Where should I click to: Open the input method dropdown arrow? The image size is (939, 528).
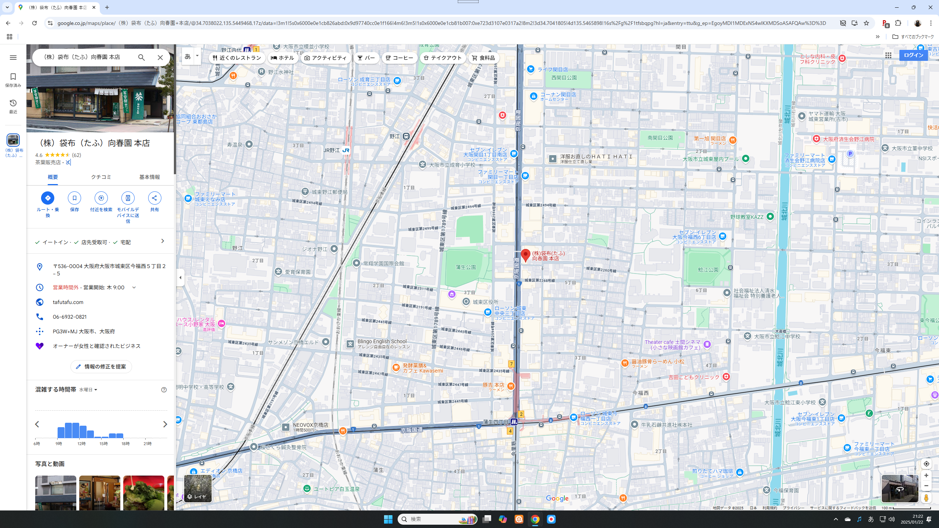pyautogui.click(x=197, y=56)
